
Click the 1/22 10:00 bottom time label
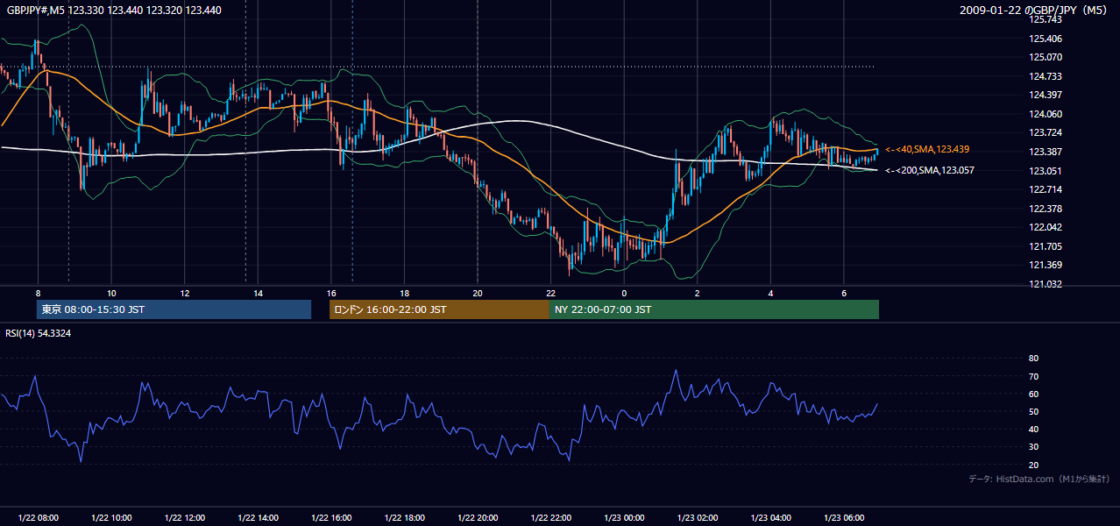(111, 518)
